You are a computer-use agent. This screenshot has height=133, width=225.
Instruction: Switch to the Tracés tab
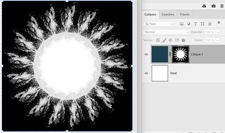185,14
